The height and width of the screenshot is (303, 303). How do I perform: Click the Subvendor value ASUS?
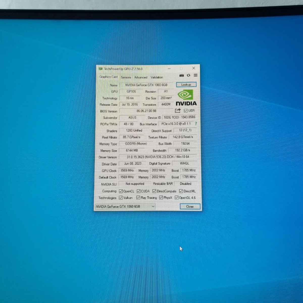132,118
